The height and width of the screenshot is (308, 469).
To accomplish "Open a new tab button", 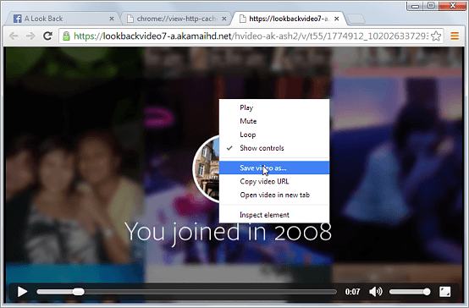I will pos(356,19).
